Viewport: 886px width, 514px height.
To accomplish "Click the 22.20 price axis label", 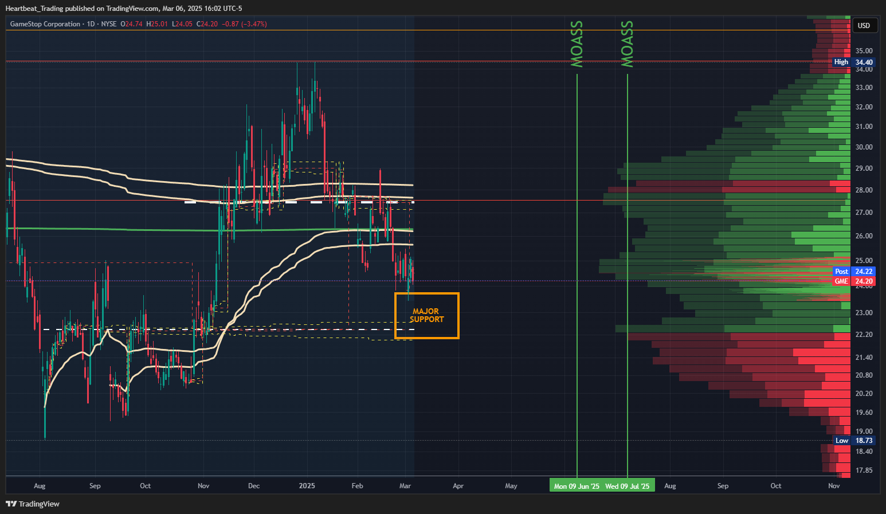I will click(x=864, y=335).
